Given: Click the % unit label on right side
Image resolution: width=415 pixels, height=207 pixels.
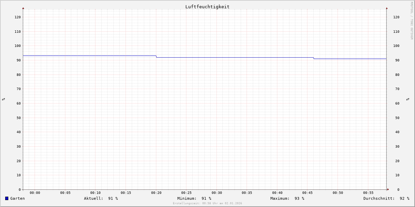Looking at the screenshot, I should click(x=408, y=99).
